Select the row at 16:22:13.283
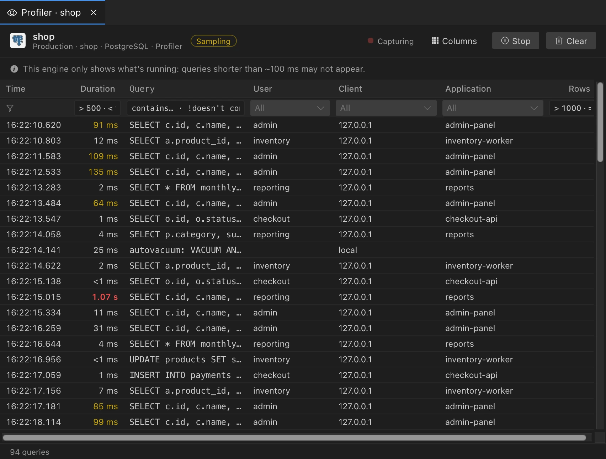The height and width of the screenshot is (459, 606). pyautogui.click(x=297, y=188)
